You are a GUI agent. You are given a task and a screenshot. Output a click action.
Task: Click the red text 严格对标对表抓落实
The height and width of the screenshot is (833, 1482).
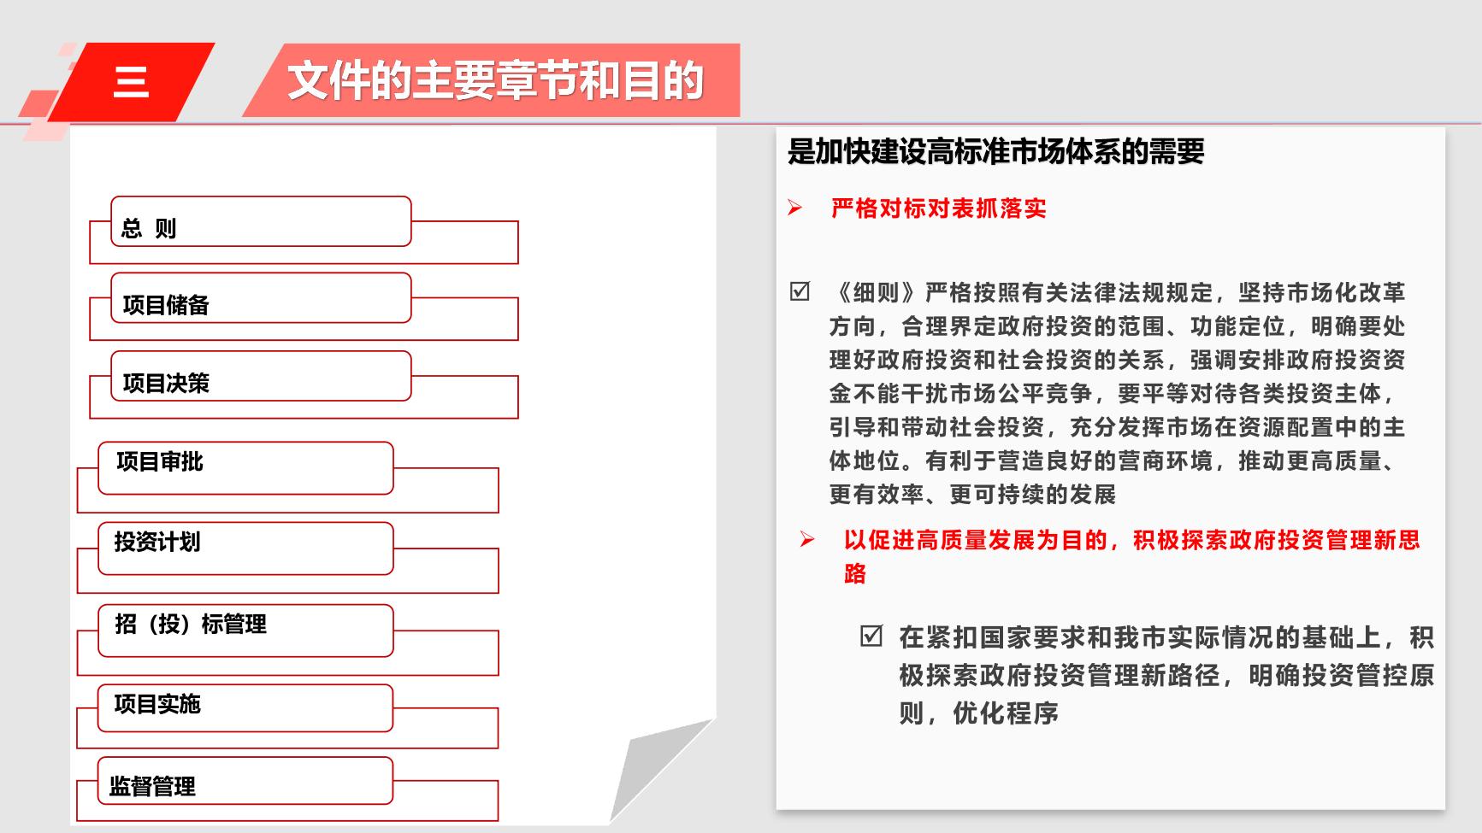938,208
